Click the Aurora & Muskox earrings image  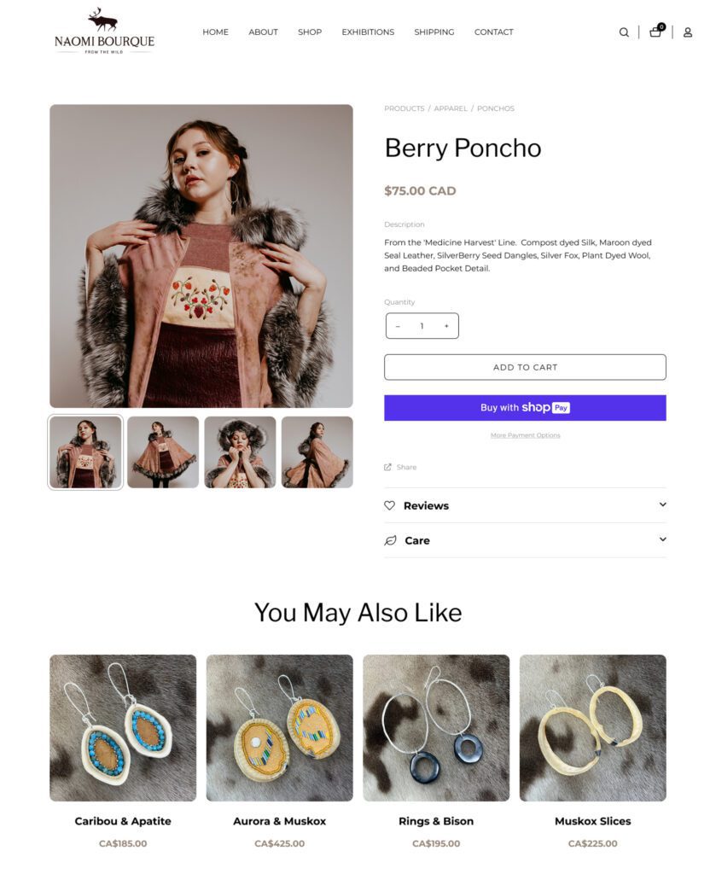279,728
